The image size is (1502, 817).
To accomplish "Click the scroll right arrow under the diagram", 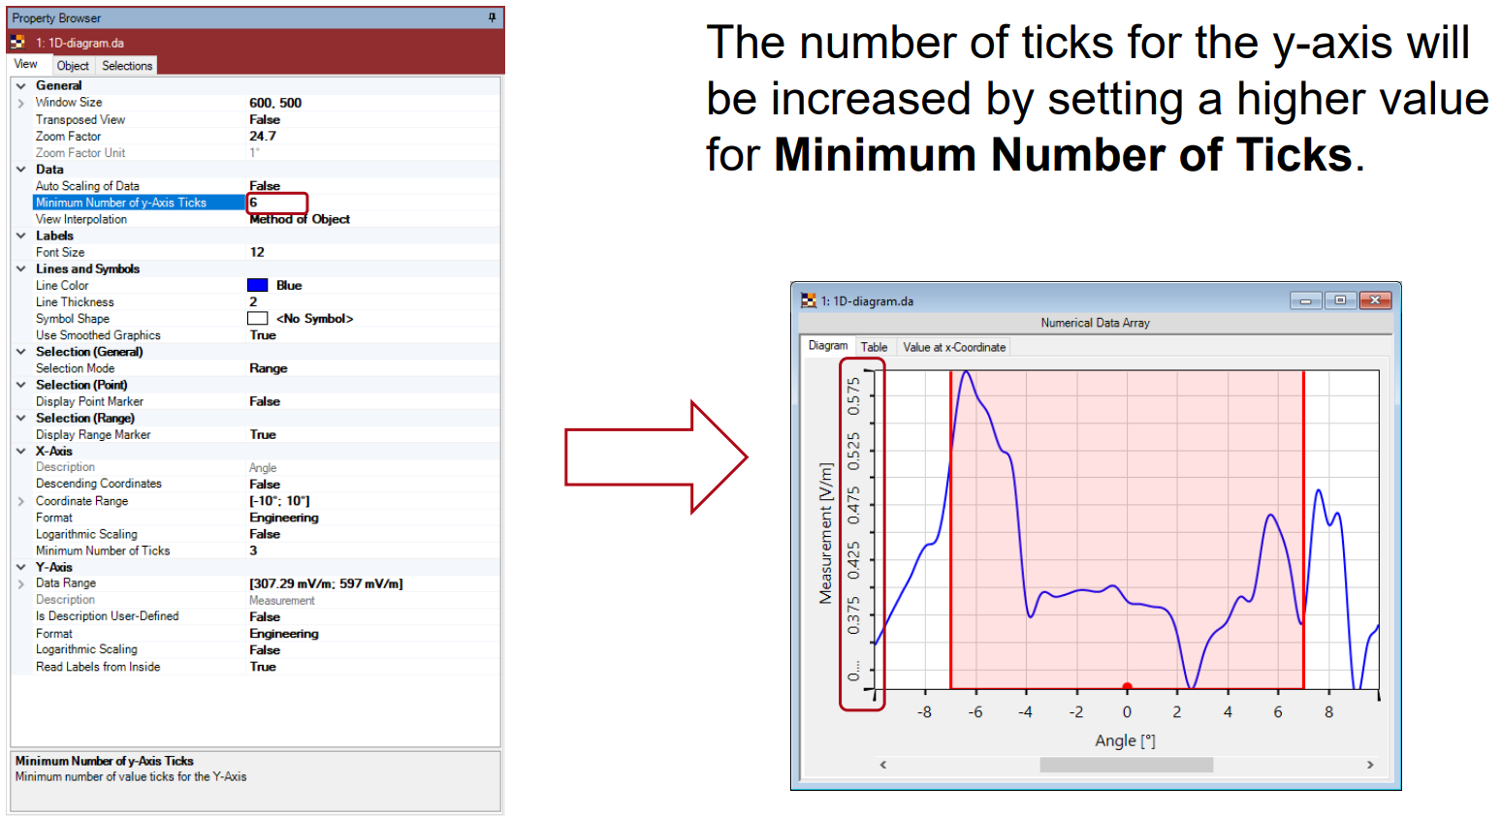I will pyautogui.click(x=1370, y=765).
